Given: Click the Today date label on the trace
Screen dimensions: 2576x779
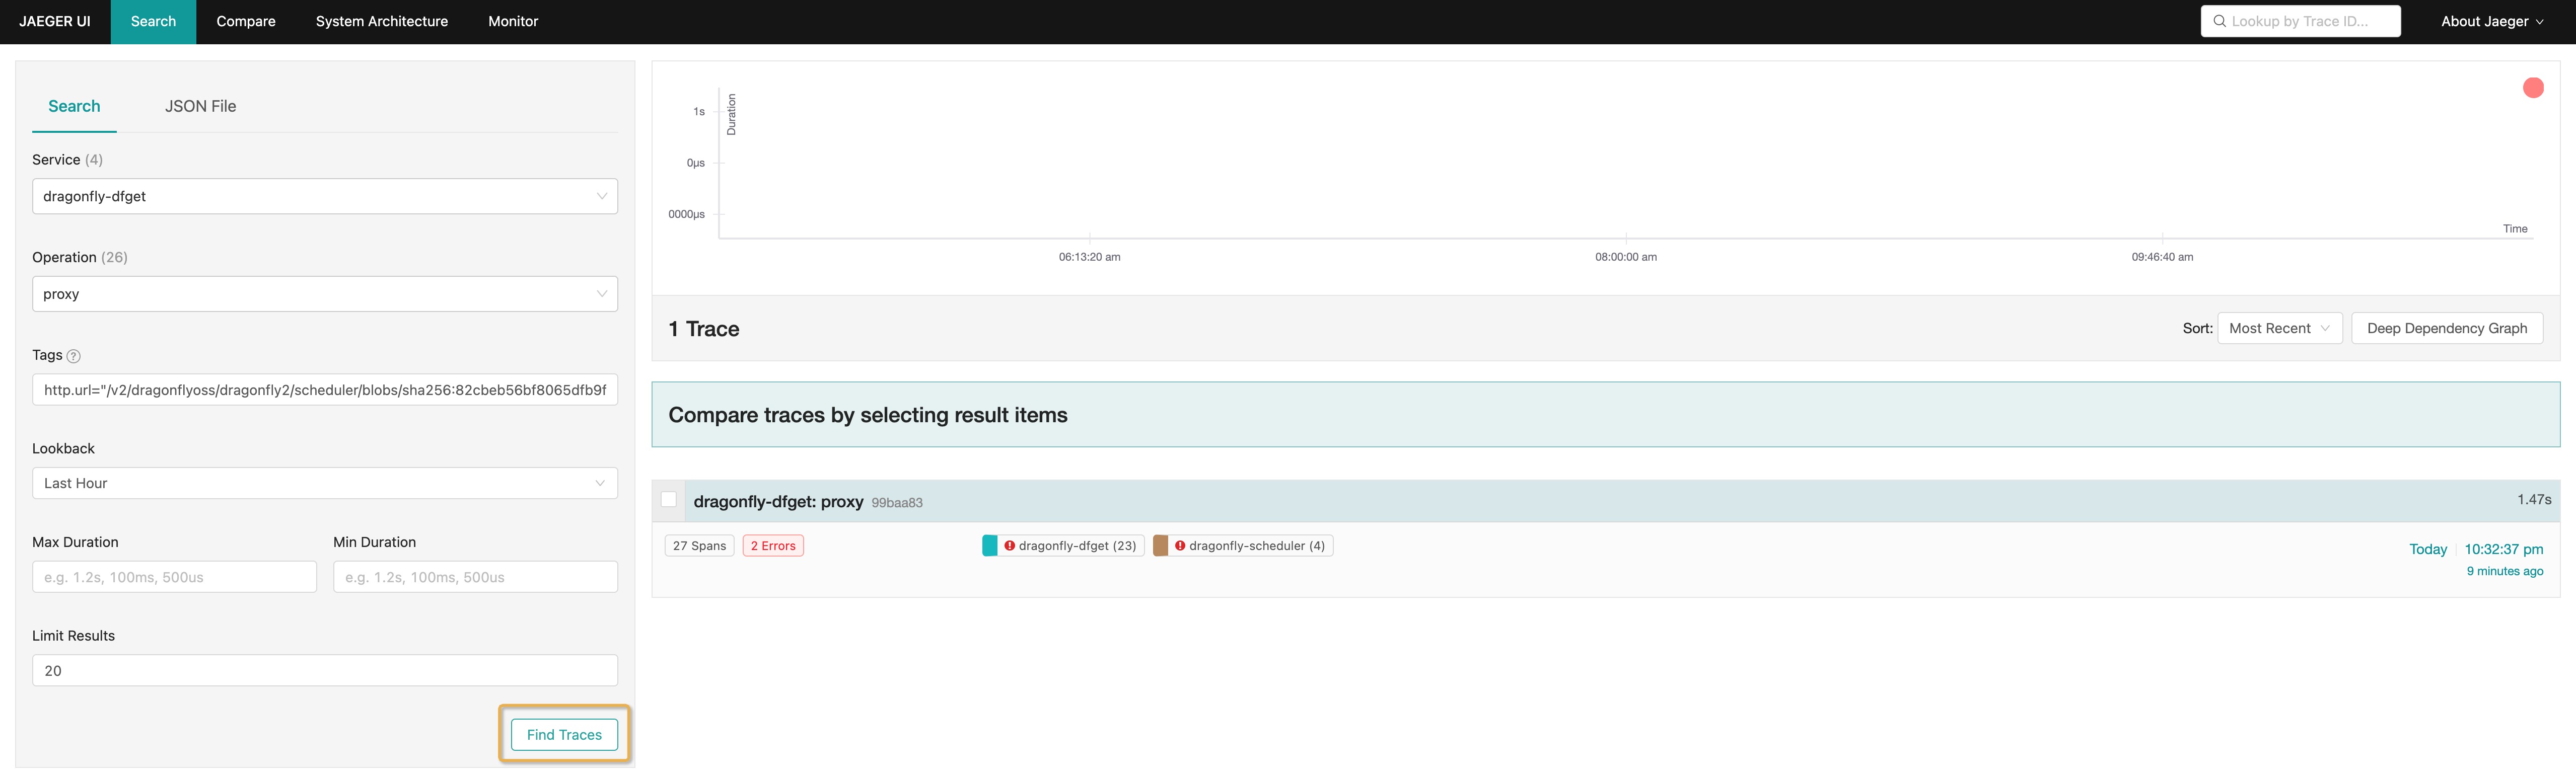Looking at the screenshot, I should pyautogui.click(x=2428, y=549).
